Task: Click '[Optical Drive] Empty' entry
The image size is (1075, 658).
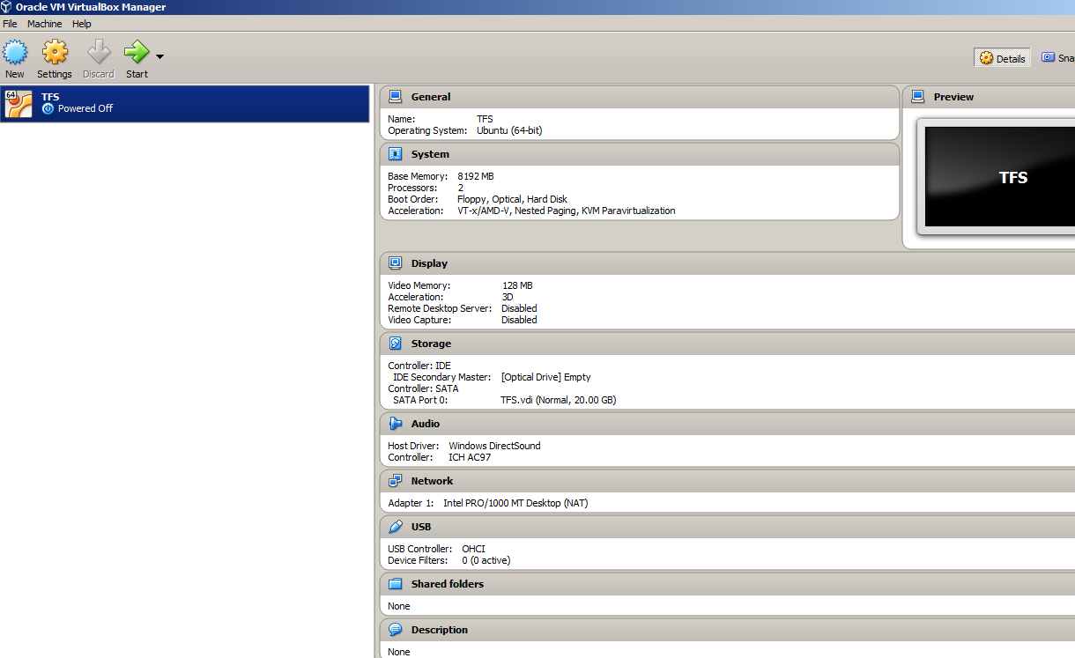Action: click(x=545, y=377)
